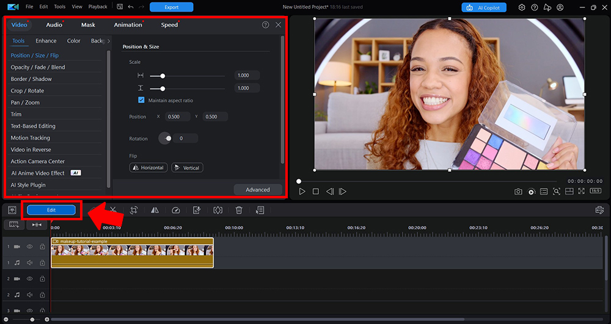Click the blue Export button
Screen dimensions: 611x324
[x=171, y=7]
